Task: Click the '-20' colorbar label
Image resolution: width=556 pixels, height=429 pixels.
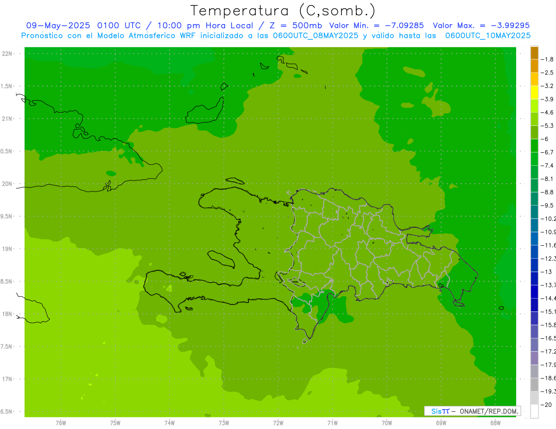Action: coord(547,404)
